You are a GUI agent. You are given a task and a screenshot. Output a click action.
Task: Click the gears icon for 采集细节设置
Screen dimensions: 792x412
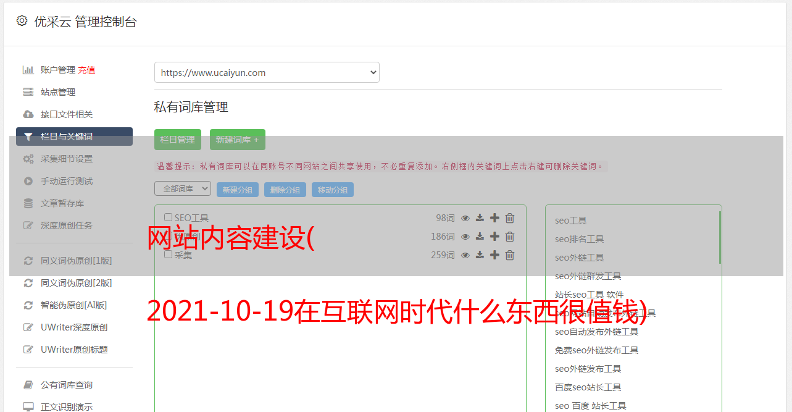pyautogui.click(x=28, y=159)
